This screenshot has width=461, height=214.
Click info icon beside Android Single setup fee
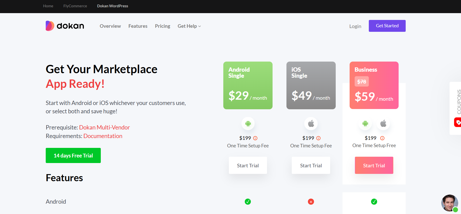255,138
